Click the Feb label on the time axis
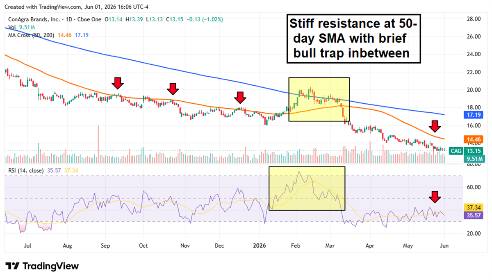The height and width of the screenshot is (280, 492). tap(295, 246)
